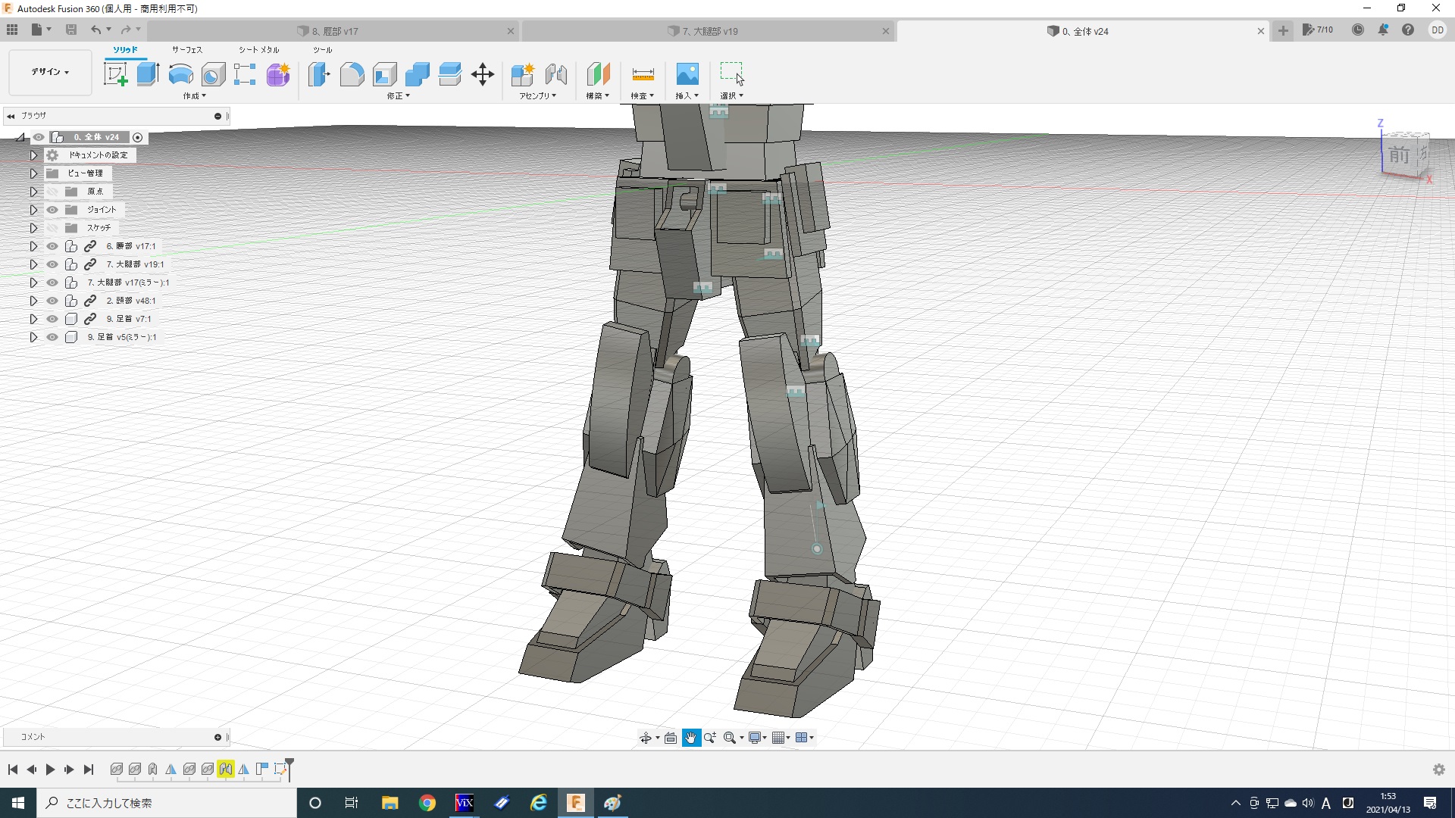Click the Move/Copy cross-arrow icon

click(x=482, y=74)
